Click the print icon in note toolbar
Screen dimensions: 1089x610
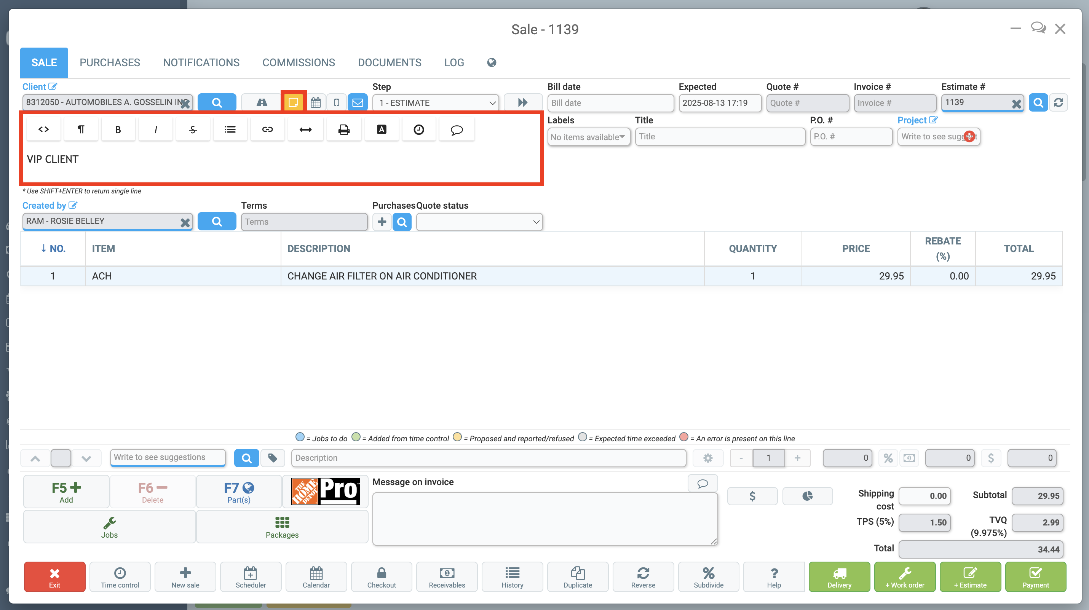click(x=344, y=129)
